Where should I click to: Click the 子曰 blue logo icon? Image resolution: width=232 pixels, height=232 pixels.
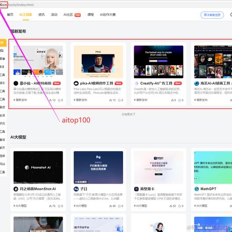tap(76, 189)
